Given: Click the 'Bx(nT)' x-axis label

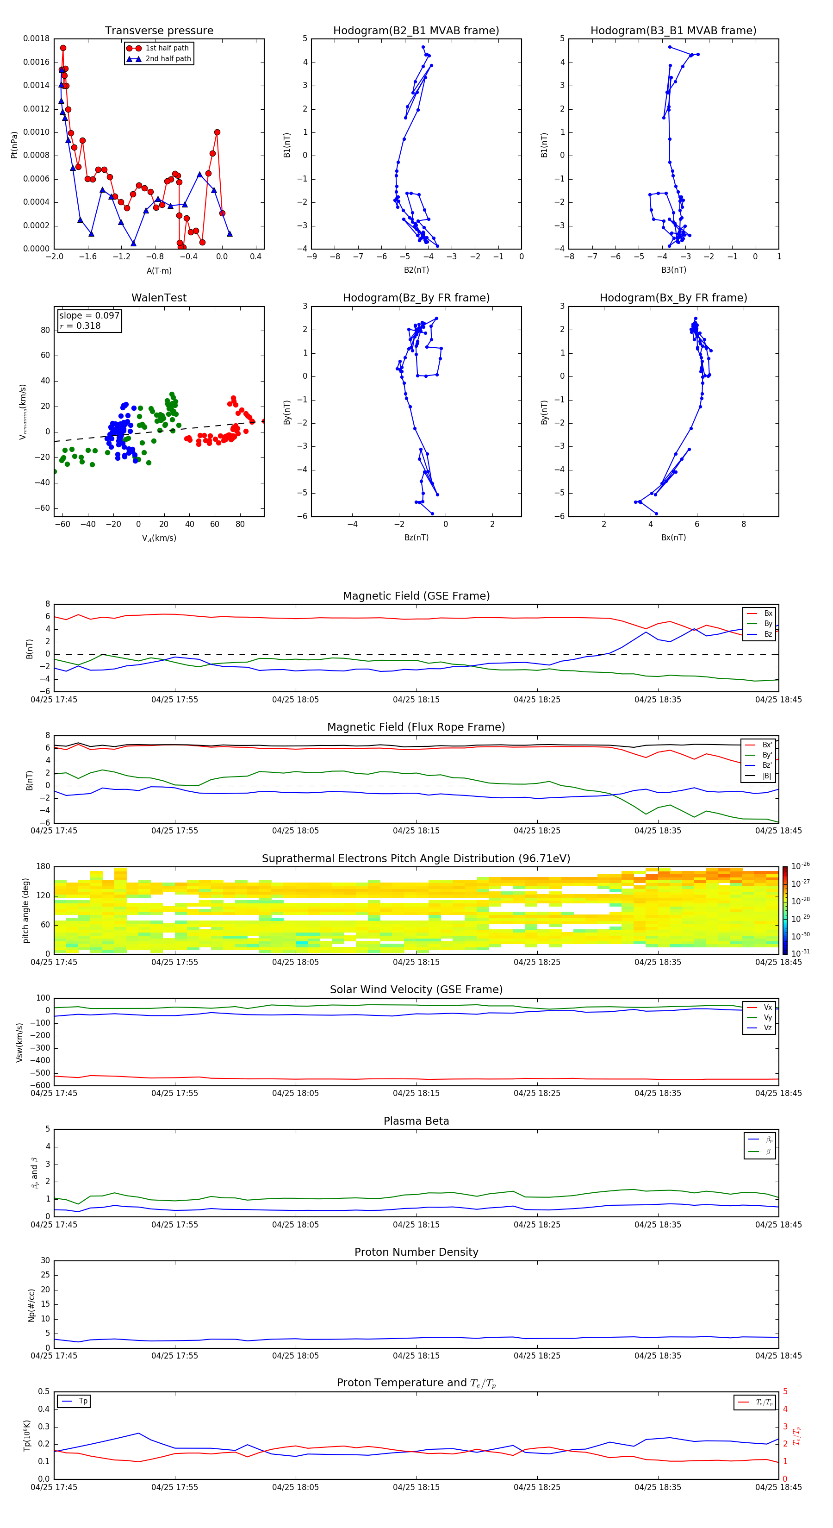Looking at the screenshot, I should coord(673,538).
